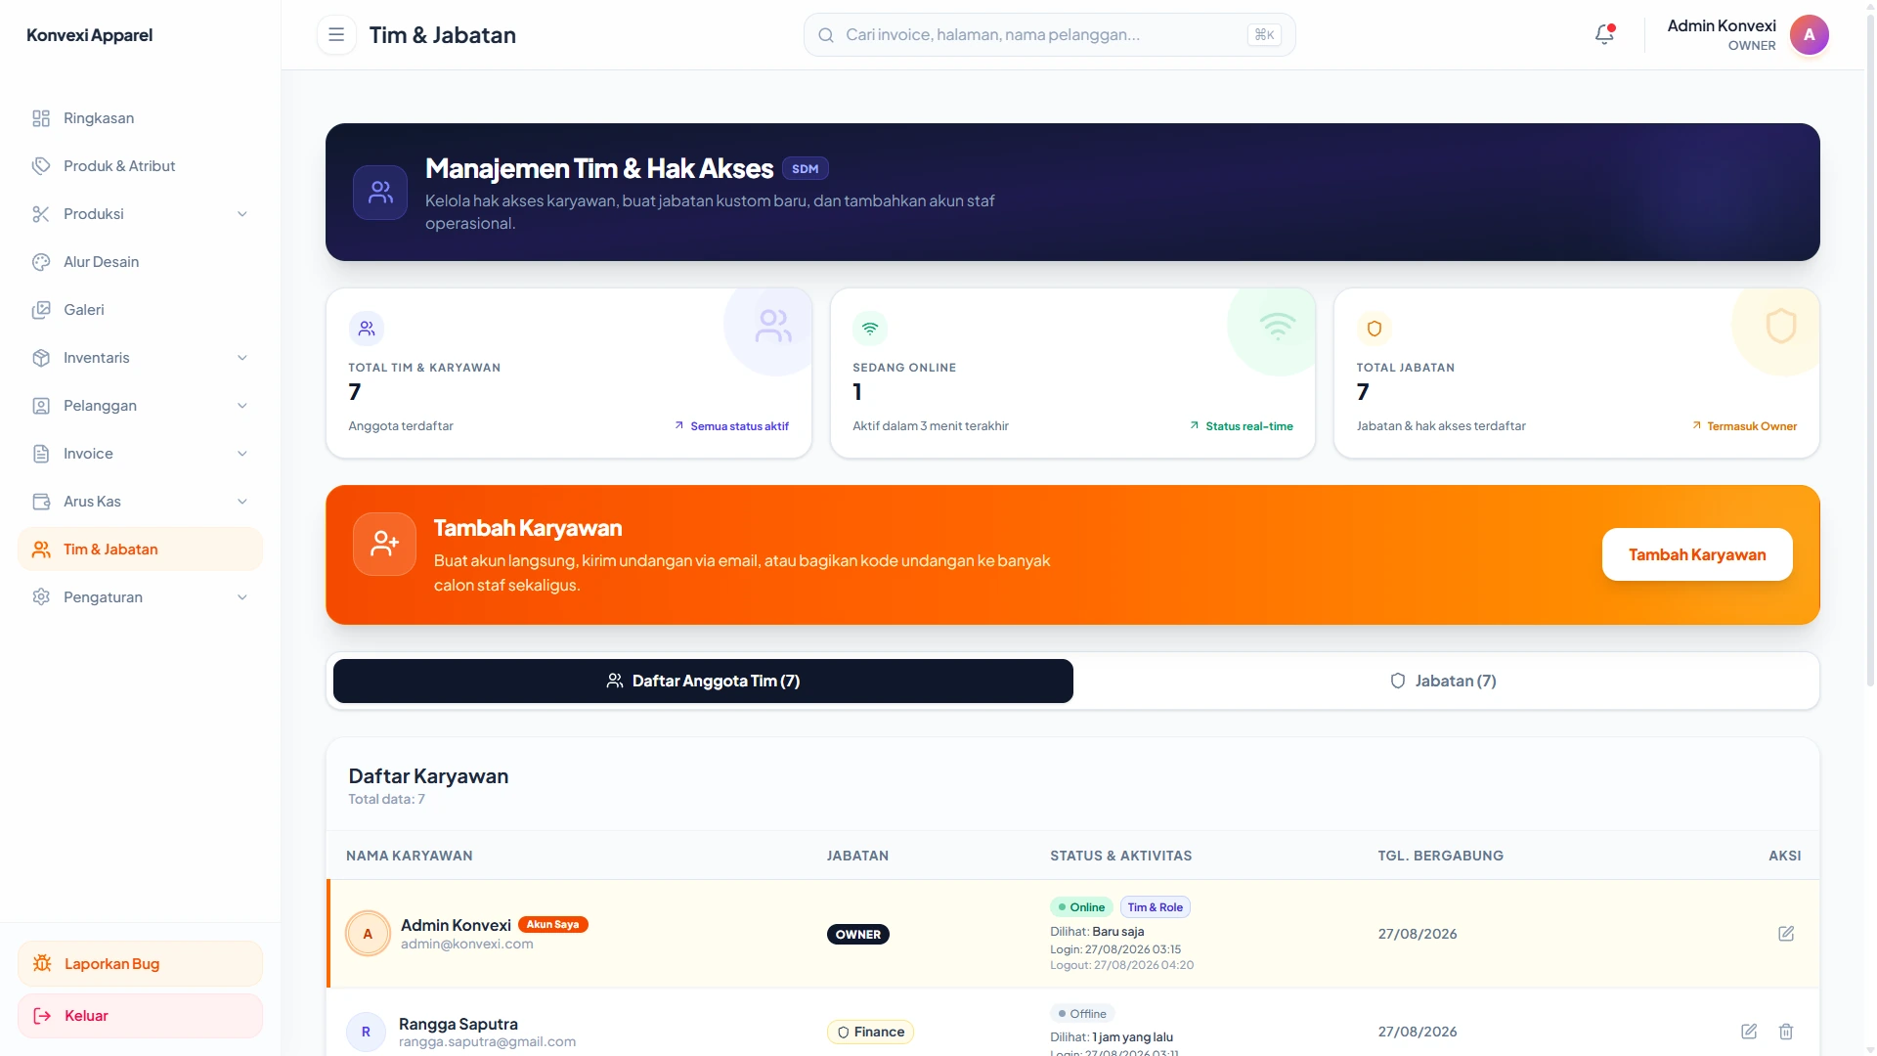1877x1056 pixels.
Task: Click the Invoice document icon
Action: point(41,454)
